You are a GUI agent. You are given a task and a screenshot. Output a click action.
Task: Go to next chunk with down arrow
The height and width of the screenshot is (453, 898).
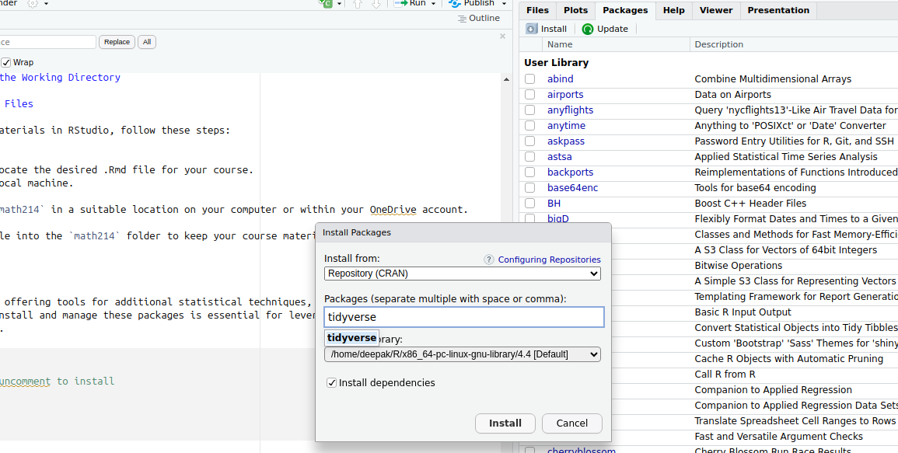click(x=376, y=3)
